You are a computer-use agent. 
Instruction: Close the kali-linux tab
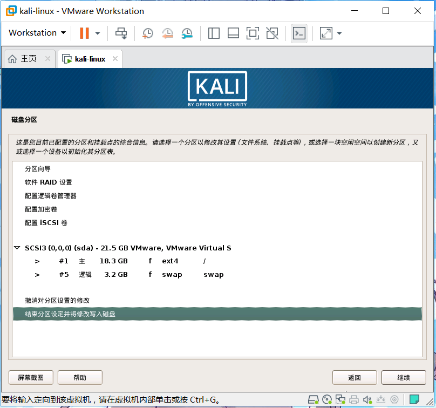click(x=115, y=59)
